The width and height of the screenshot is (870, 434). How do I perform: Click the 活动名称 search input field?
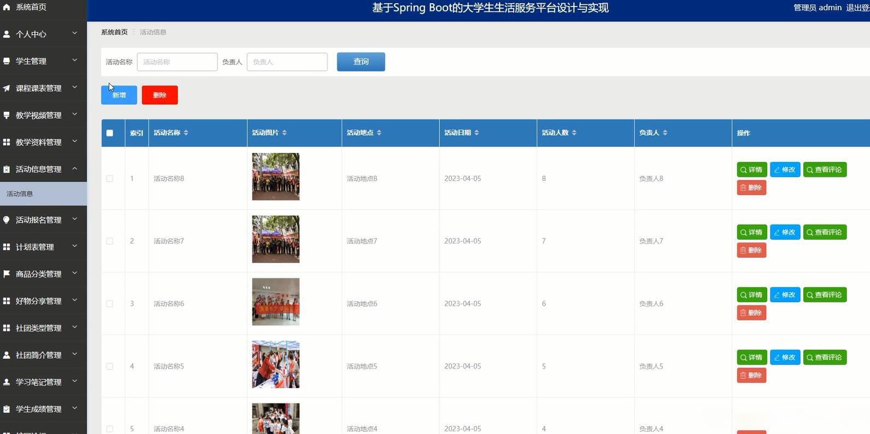(x=177, y=62)
